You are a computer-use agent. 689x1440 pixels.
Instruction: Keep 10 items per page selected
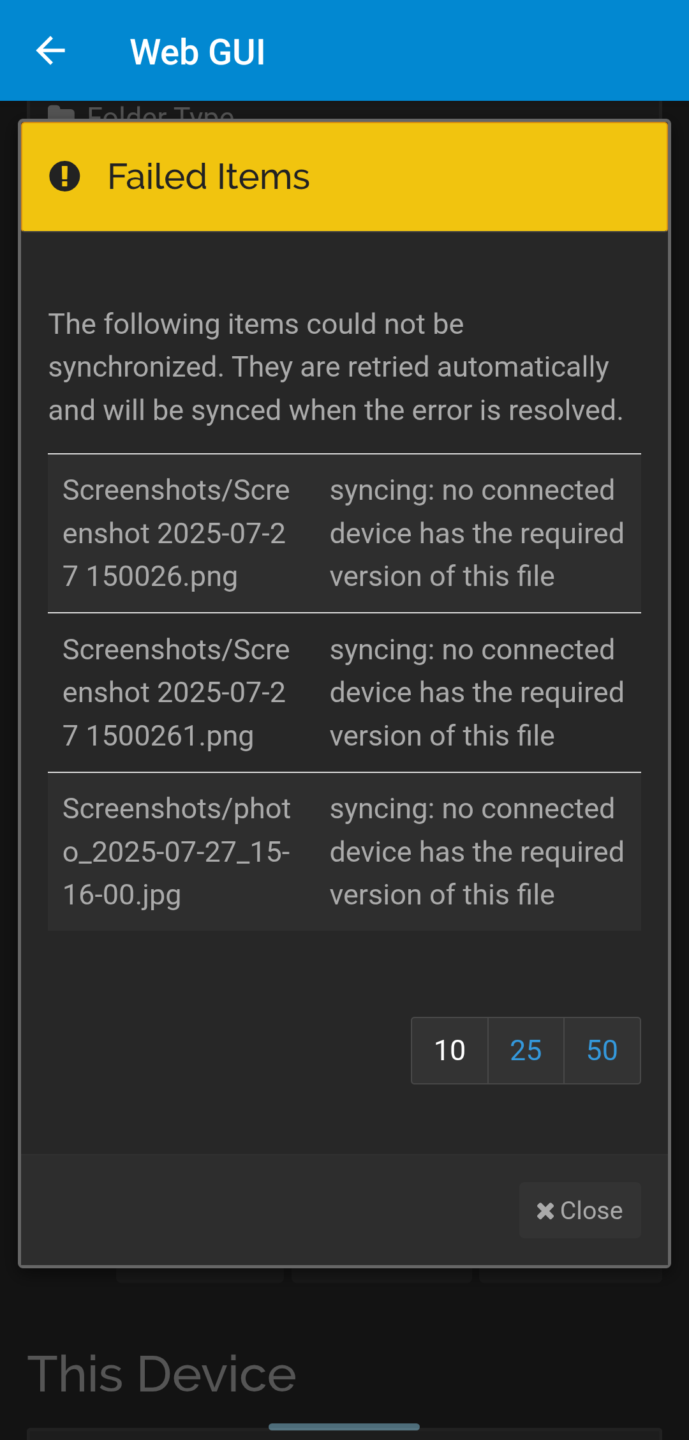click(x=449, y=1050)
